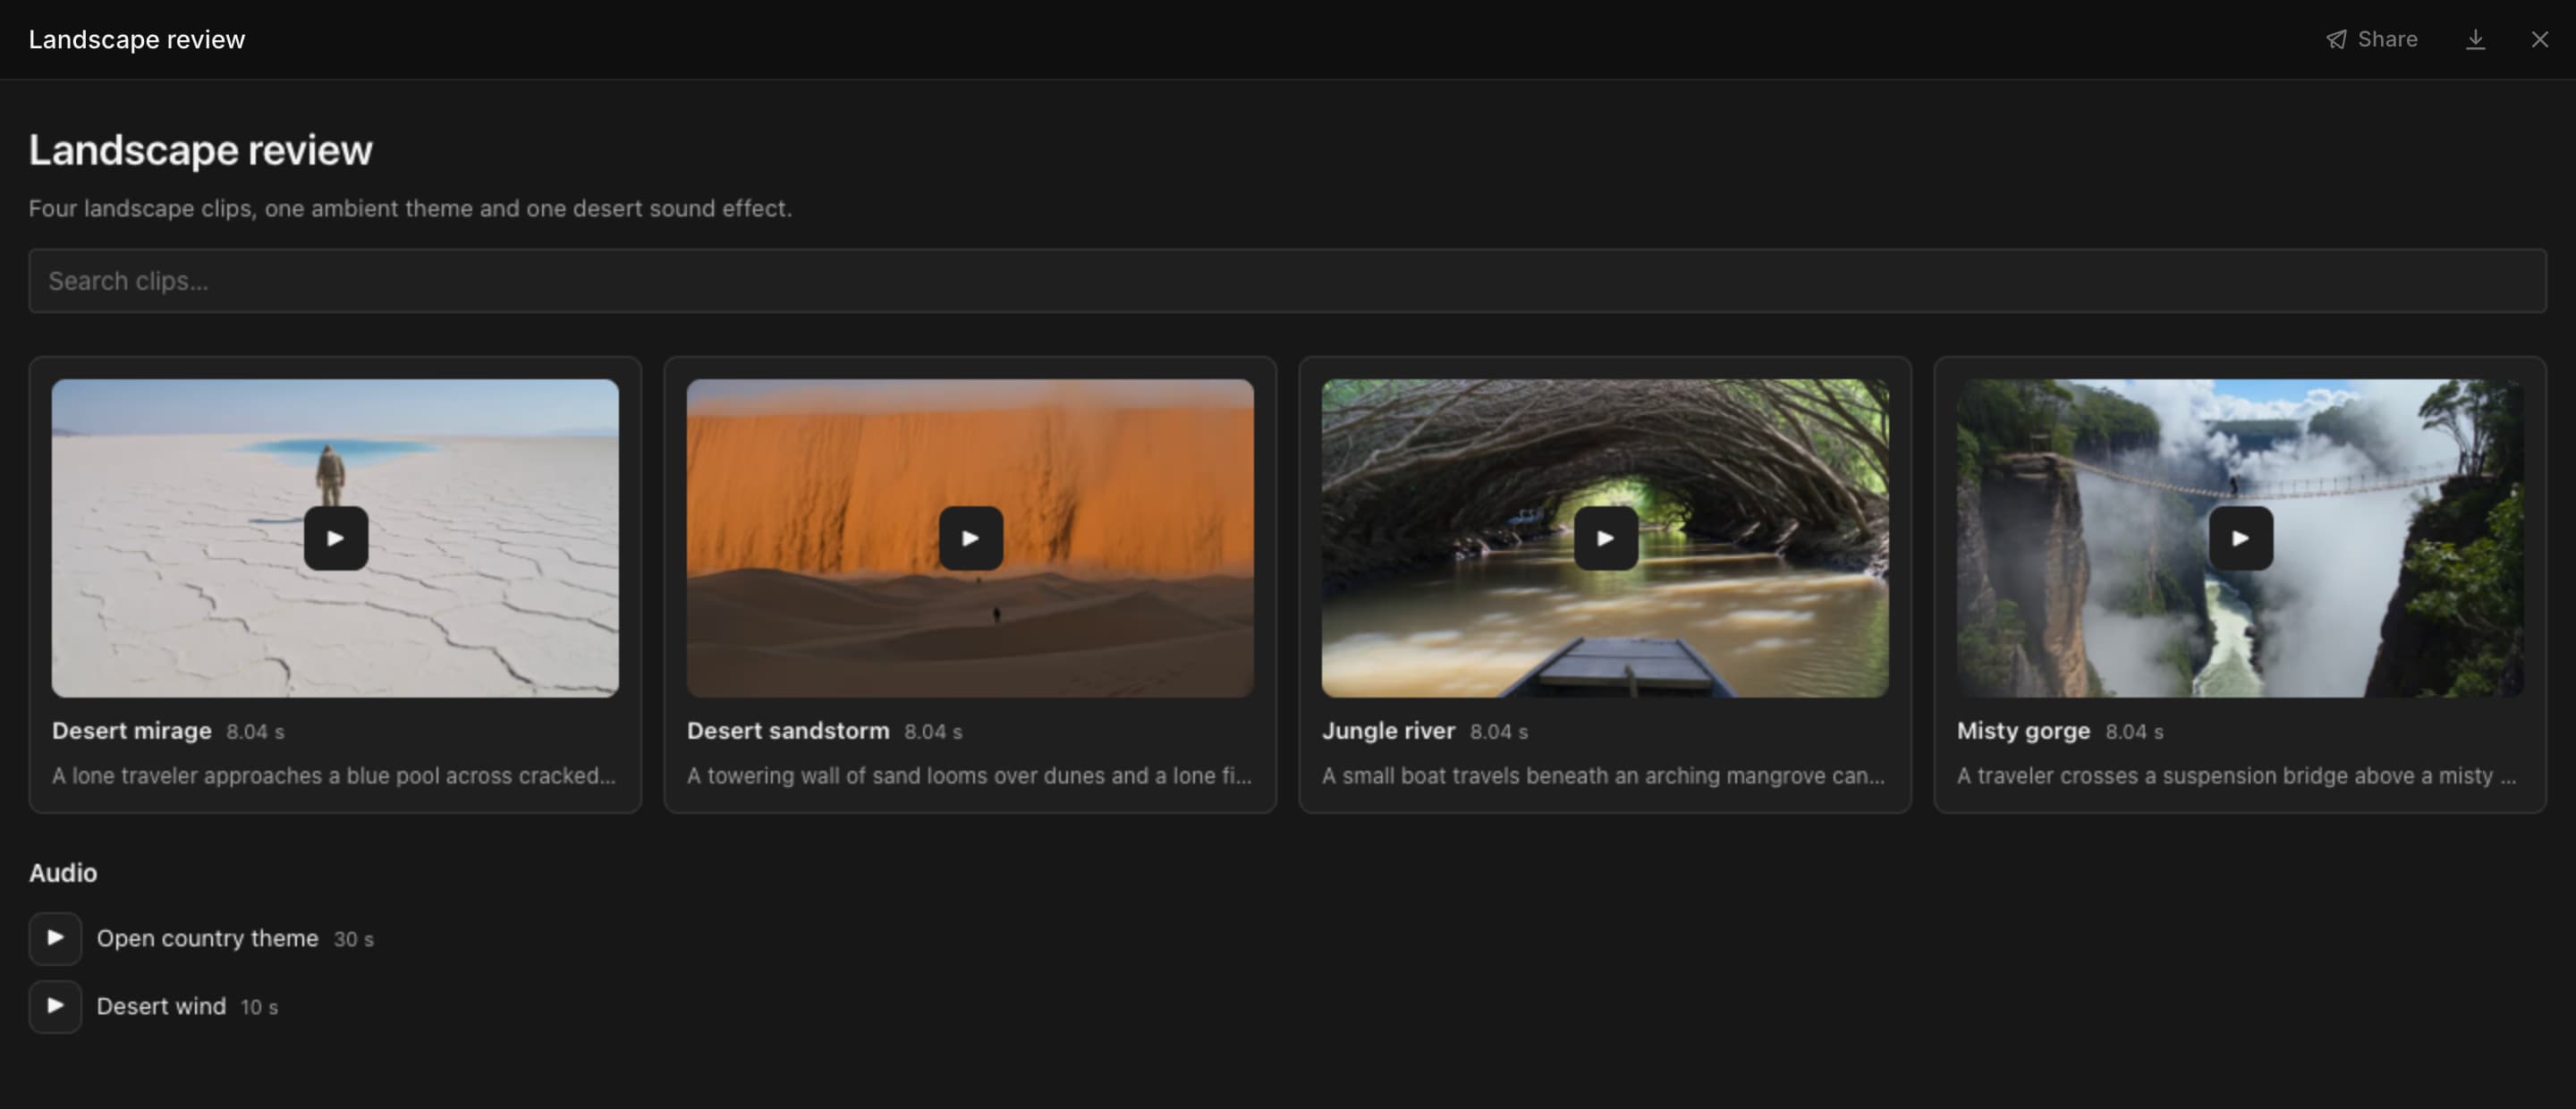Play the Jungle river clip
The height and width of the screenshot is (1109, 2576).
click(x=1605, y=538)
